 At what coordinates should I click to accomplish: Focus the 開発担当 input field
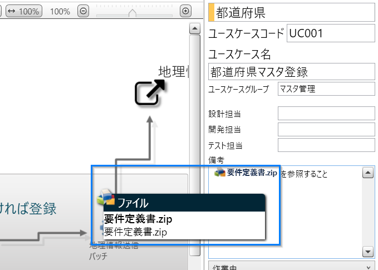[326, 130]
